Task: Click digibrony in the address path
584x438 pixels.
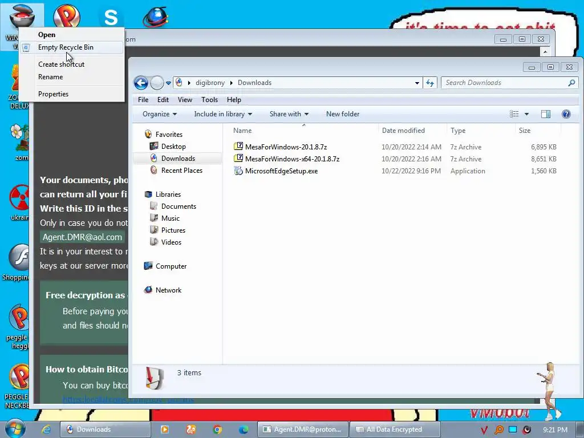Action: coord(210,83)
